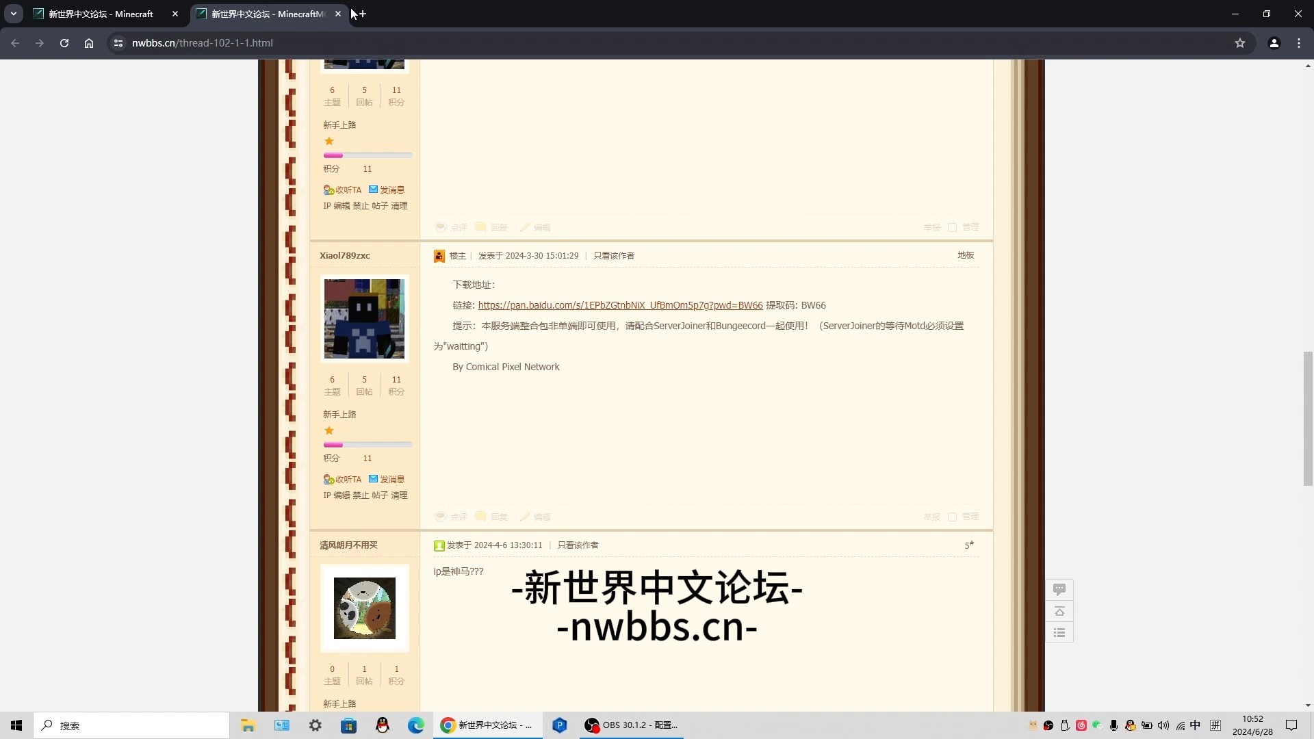The height and width of the screenshot is (739, 1314).
Task: Open the pan.baidu.com download link
Action: point(620,305)
